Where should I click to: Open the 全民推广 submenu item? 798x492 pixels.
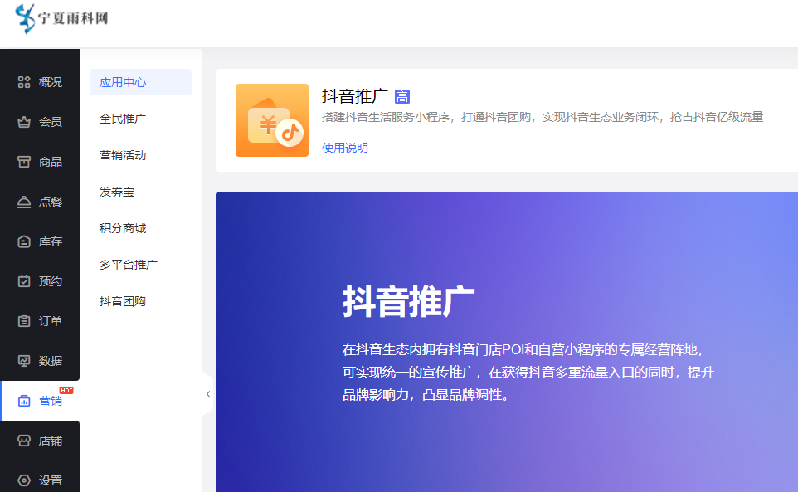click(x=123, y=119)
